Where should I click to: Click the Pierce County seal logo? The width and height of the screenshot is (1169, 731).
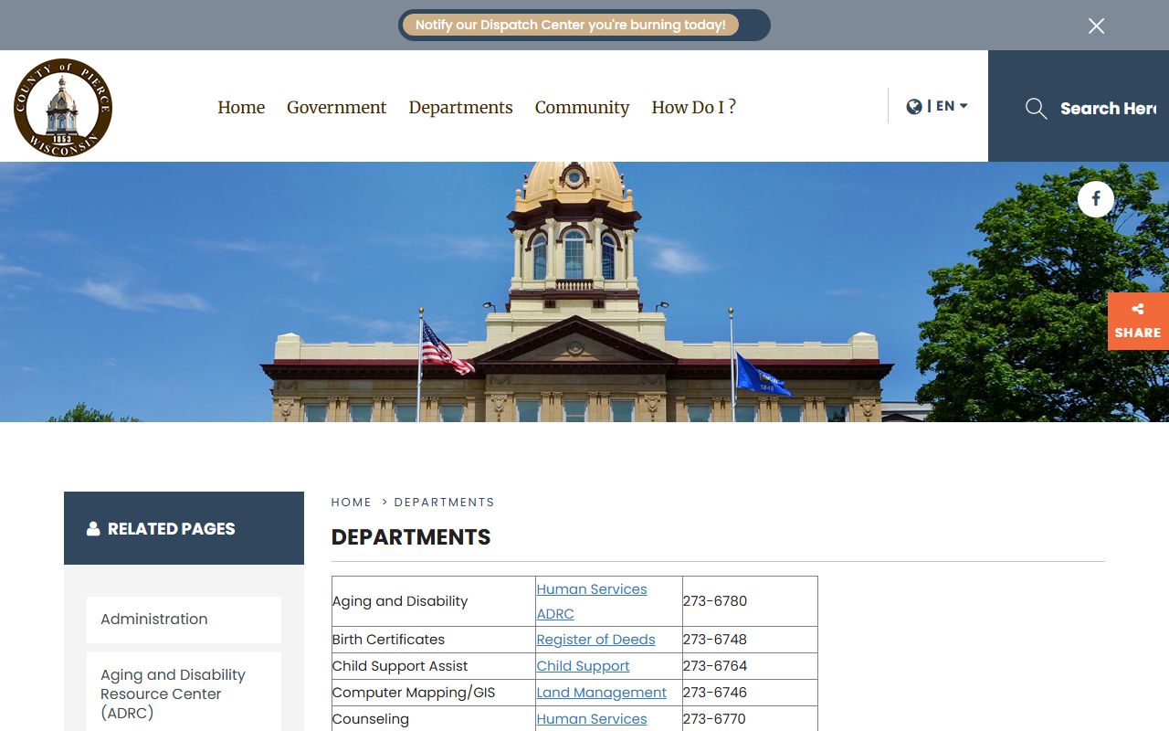coord(63,108)
